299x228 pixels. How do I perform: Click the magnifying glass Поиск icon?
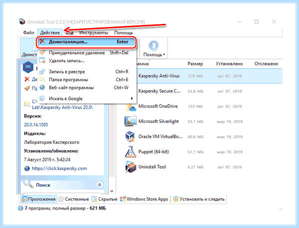pos(28,183)
